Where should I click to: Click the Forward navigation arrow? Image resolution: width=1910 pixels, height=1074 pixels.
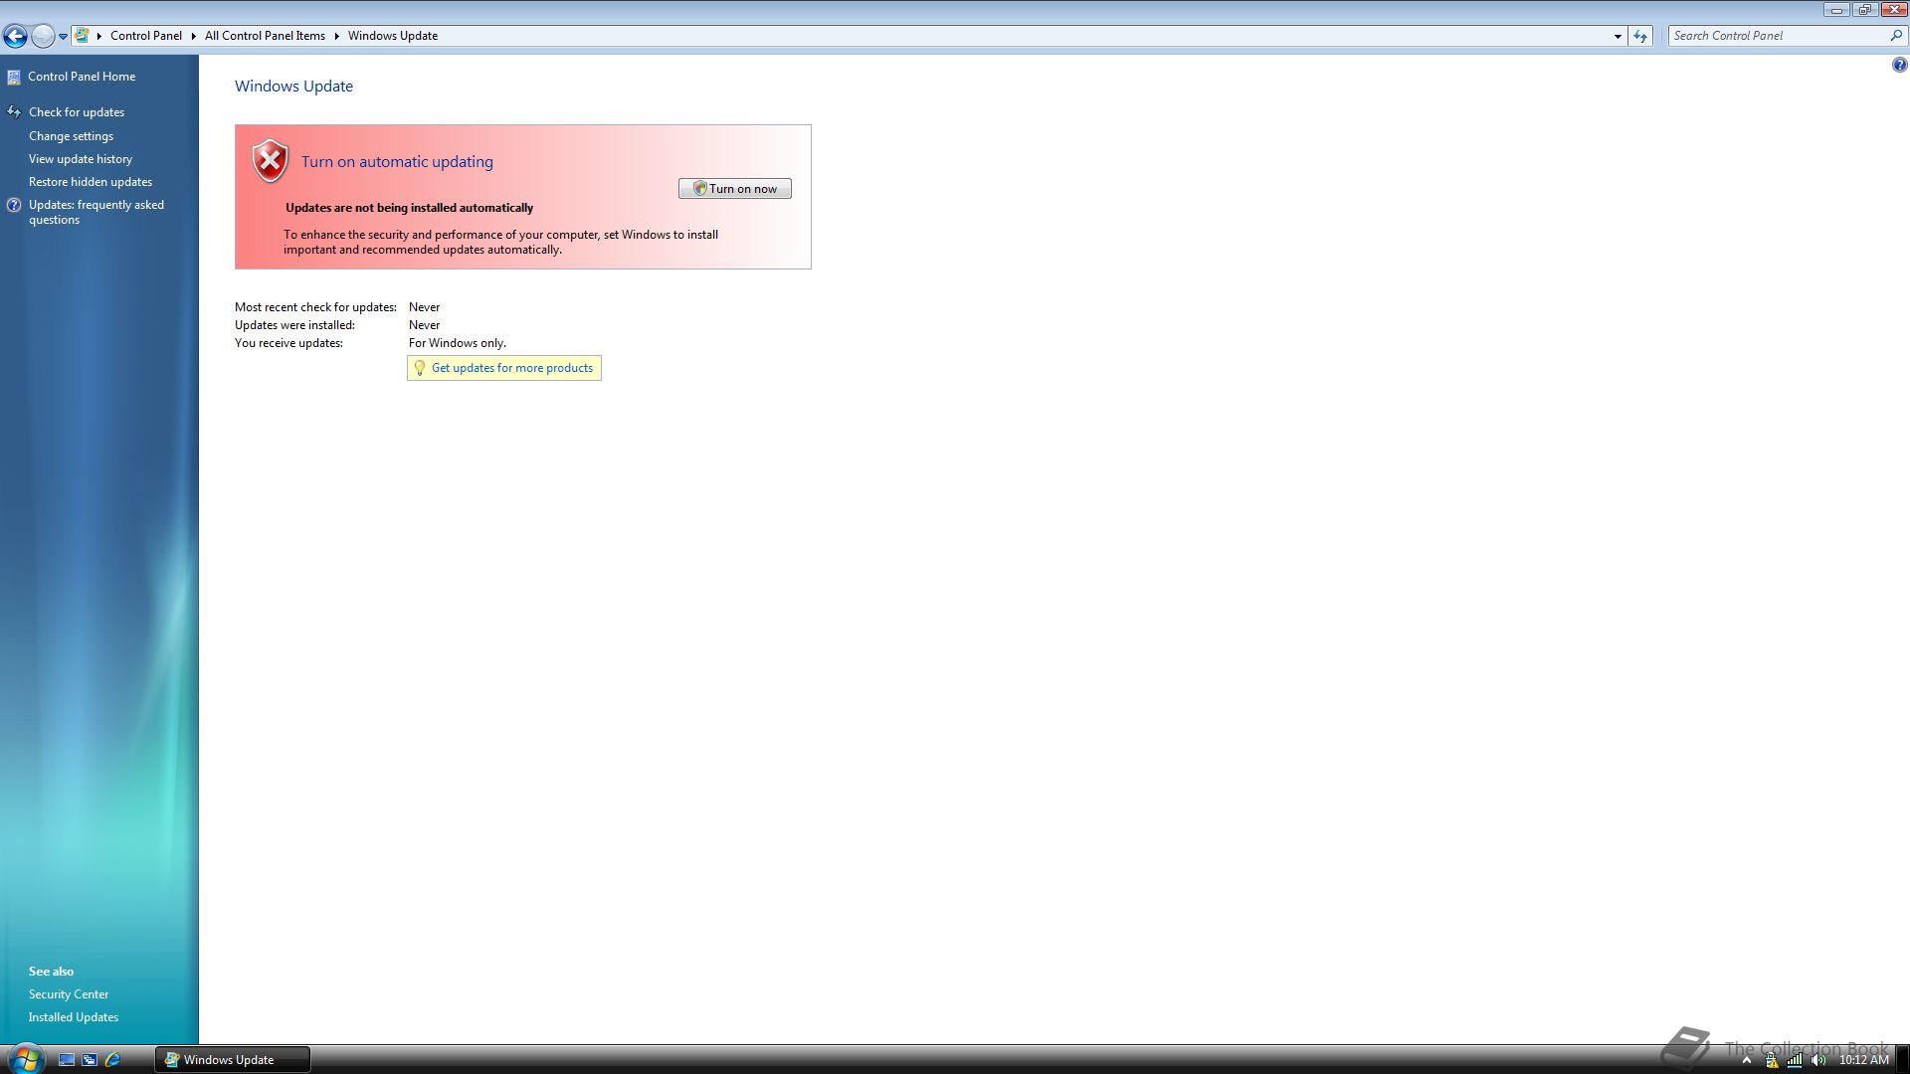click(x=43, y=36)
